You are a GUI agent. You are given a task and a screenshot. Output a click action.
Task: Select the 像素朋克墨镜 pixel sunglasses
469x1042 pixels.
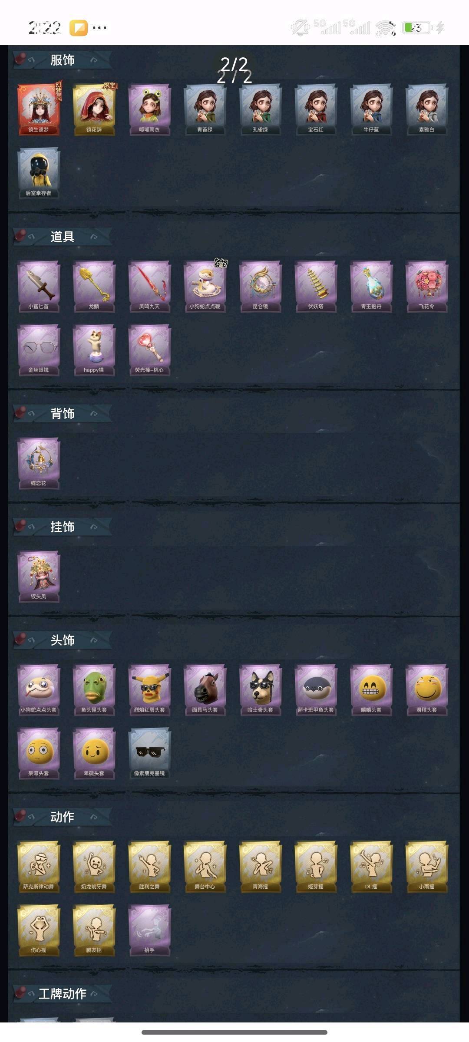[149, 753]
